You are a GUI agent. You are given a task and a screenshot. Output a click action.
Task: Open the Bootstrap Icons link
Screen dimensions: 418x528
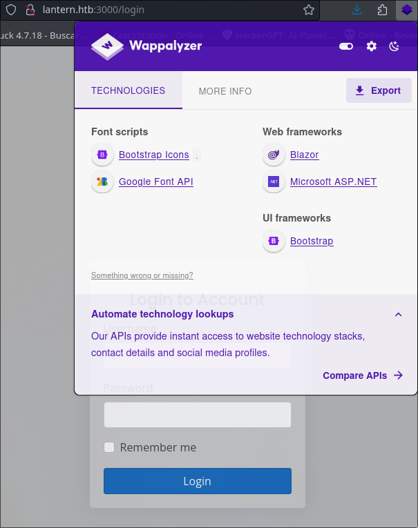(x=153, y=155)
